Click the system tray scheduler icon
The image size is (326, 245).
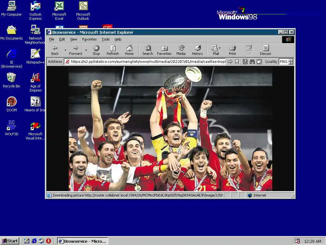pyautogui.click(x=297, y=241)
